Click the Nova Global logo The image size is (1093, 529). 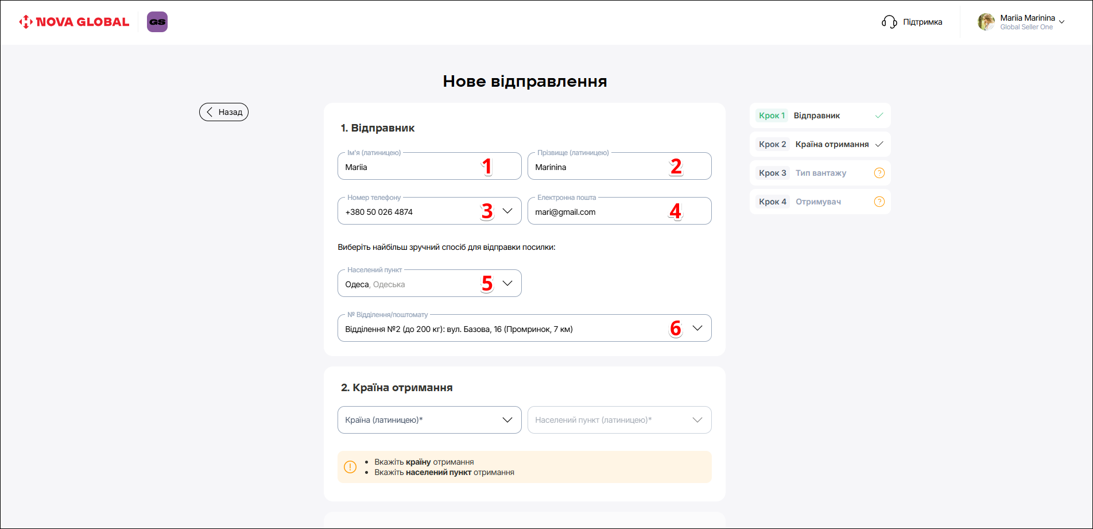pos(74,22)
